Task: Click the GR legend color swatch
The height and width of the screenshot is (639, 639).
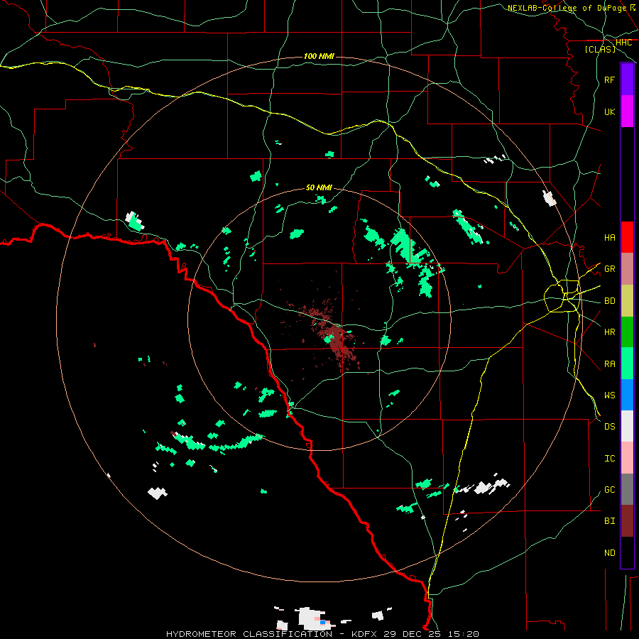Action: coord(627,269)
